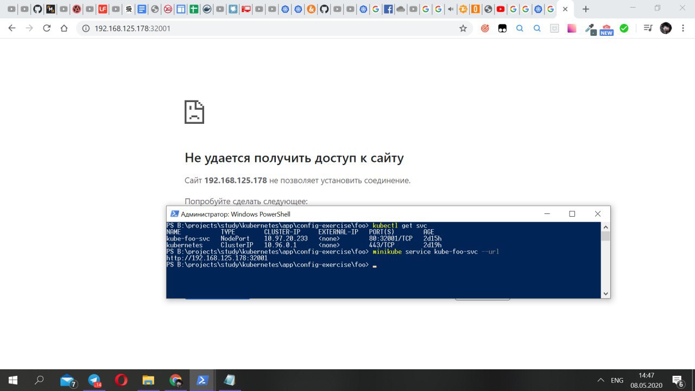The width and height of the screenshot is (695, 391).
Task: Close the active browser tab
Action: click(x=565, y=9)
